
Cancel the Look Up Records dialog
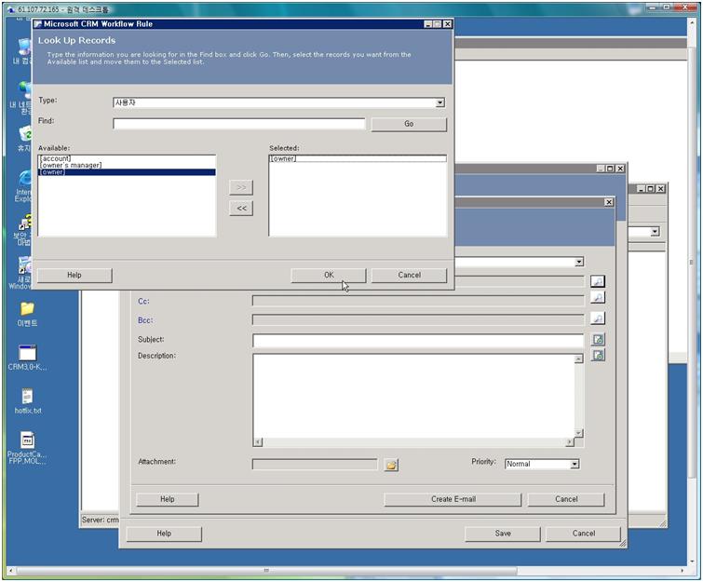pos(410,276)
